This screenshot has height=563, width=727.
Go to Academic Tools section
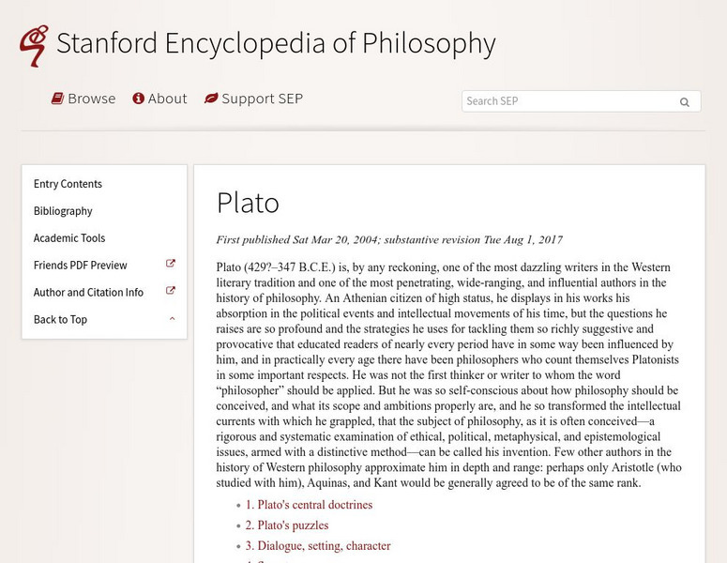click(x=69, y=238)
